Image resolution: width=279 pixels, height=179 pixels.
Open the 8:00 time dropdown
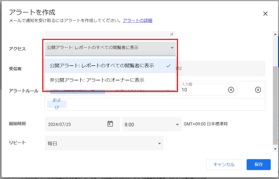(151, 124)
